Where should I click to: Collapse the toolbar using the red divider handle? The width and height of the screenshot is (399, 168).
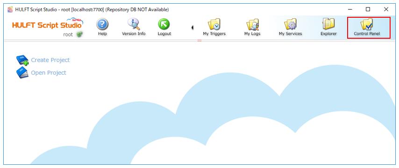199,41
